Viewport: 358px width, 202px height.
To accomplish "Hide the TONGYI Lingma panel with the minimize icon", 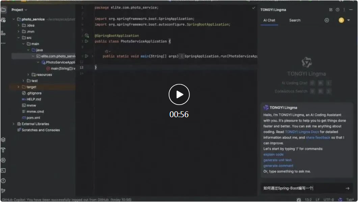I will 351,10.
